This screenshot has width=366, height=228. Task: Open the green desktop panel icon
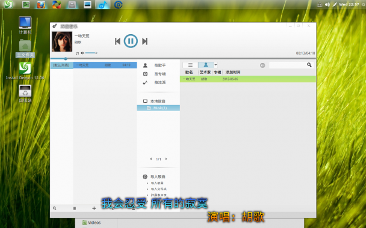pos(26,4)
